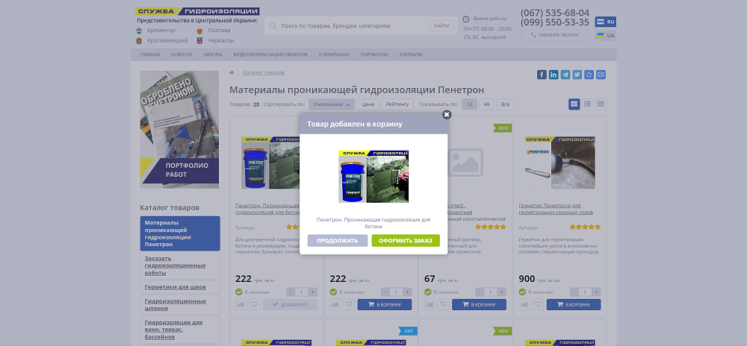
Task: Open the Портфолио menu item
Action: click(x=374, y=54)
